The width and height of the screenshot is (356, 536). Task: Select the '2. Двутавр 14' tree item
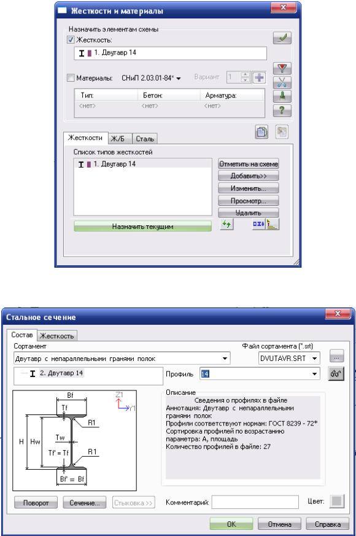click(x=61, y=373)
